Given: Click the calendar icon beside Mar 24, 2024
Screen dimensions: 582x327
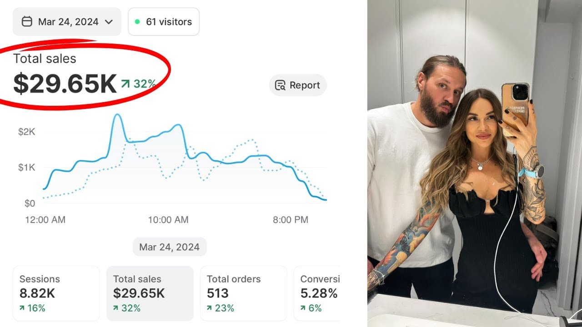Looking at the screenshot, I should coord(27,21).
